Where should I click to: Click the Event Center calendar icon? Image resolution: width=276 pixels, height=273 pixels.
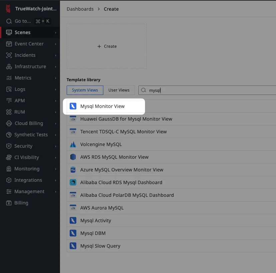(x=9, y=44)
